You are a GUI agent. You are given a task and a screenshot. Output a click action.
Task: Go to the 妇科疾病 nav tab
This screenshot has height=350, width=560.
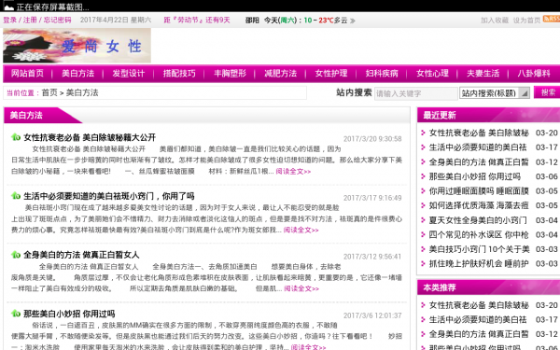point(382,73)
